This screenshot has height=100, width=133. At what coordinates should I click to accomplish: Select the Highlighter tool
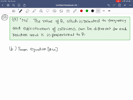pyautogui.click(x=34, y=11)
